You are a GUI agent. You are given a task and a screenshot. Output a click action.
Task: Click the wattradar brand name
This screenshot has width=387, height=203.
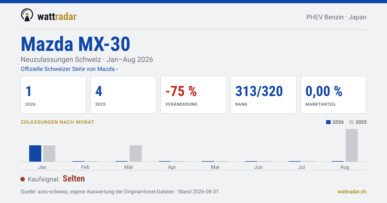tap(57, 16)
